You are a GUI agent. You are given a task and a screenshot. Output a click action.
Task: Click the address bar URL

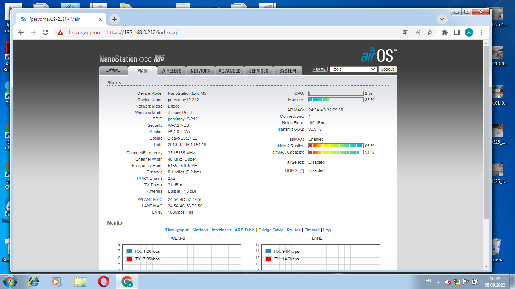tap(143, 32)
